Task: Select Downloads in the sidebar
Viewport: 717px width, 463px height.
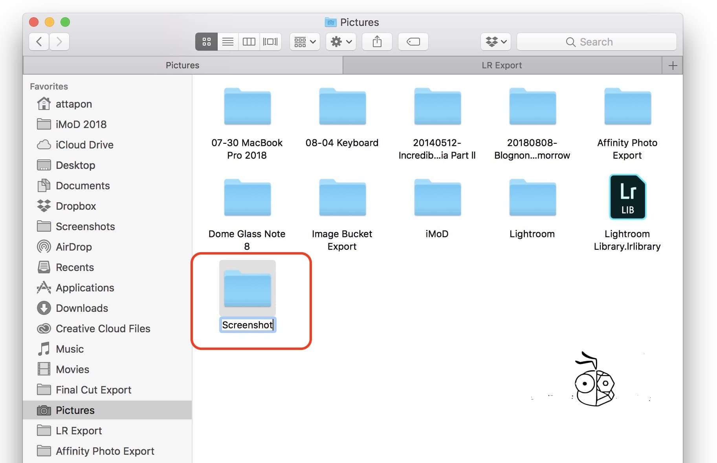Action: coord(82,308)
